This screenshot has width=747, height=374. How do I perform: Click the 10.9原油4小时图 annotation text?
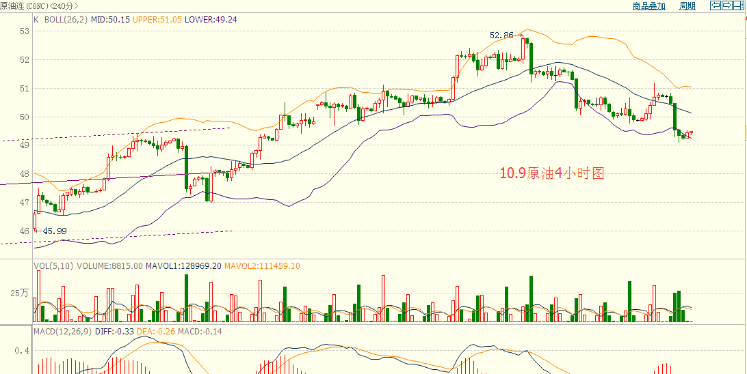click(x=552, y=173)
